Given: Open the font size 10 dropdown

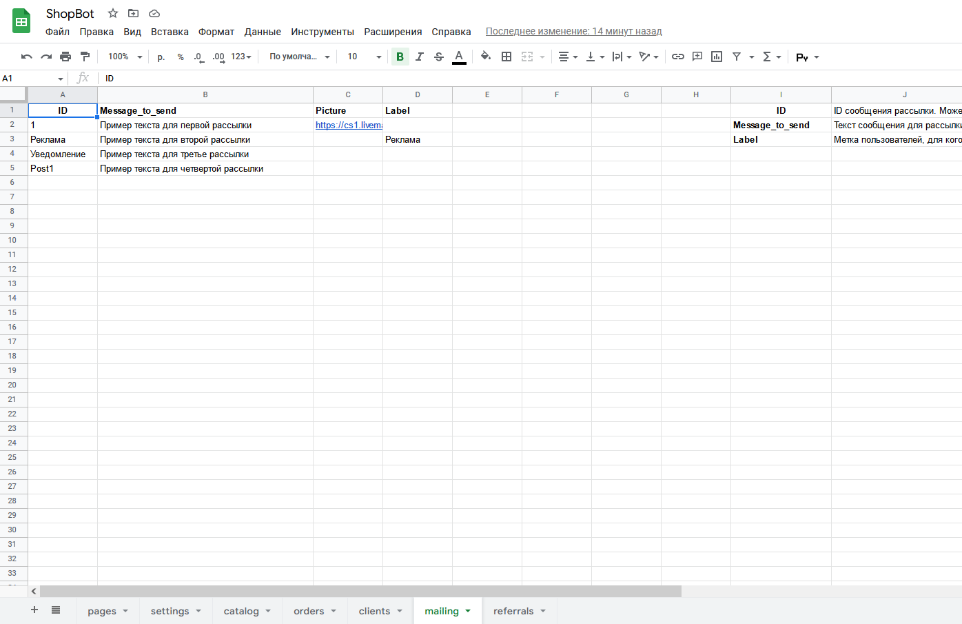Looking at the screenshot, I should tap(364, 57).
